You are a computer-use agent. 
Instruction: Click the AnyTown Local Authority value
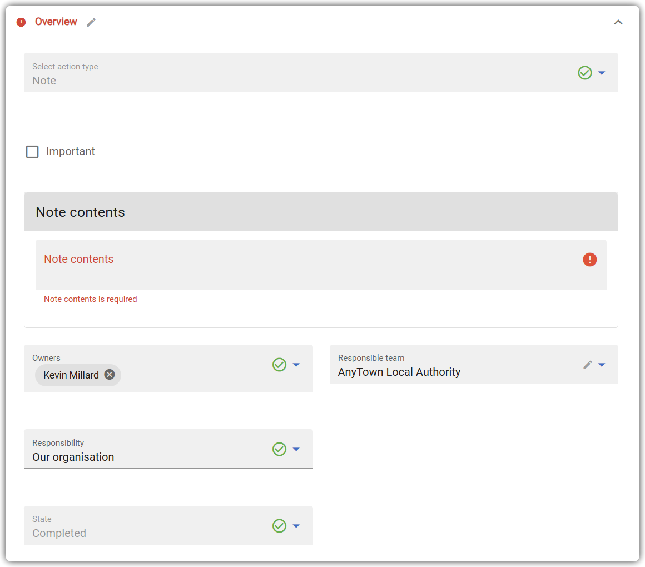point(399,372)
